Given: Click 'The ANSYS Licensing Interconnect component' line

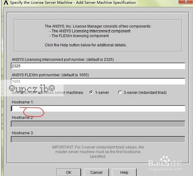Looking at the screenshot, I should click(90, 31).
